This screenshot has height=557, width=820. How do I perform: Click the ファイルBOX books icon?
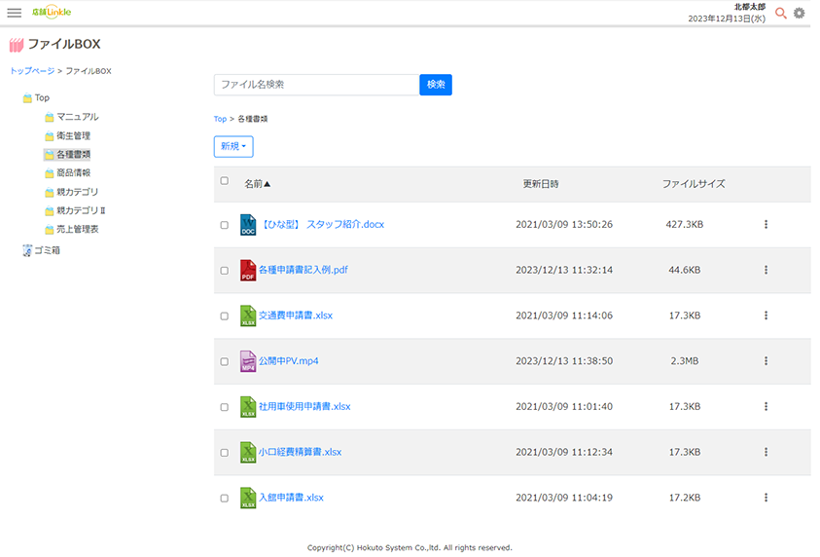17,45
